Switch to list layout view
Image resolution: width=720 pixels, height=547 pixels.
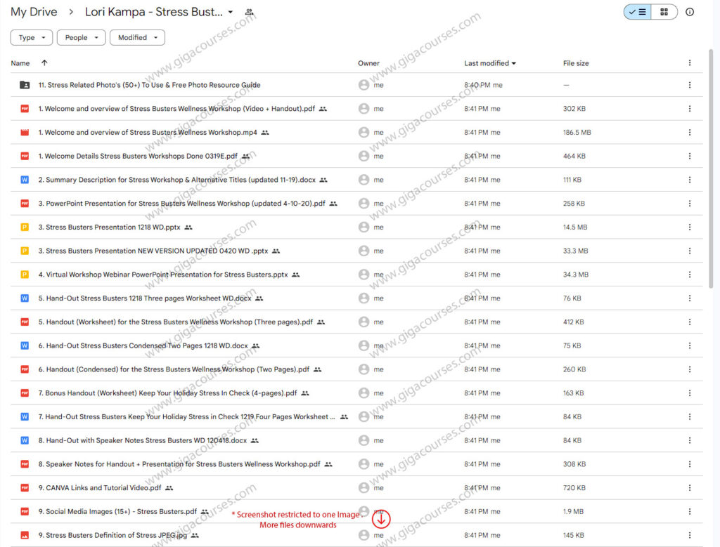(x=638, y=12)
